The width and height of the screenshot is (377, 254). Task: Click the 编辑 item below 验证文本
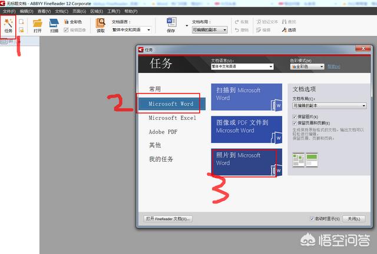pos(263,30)
